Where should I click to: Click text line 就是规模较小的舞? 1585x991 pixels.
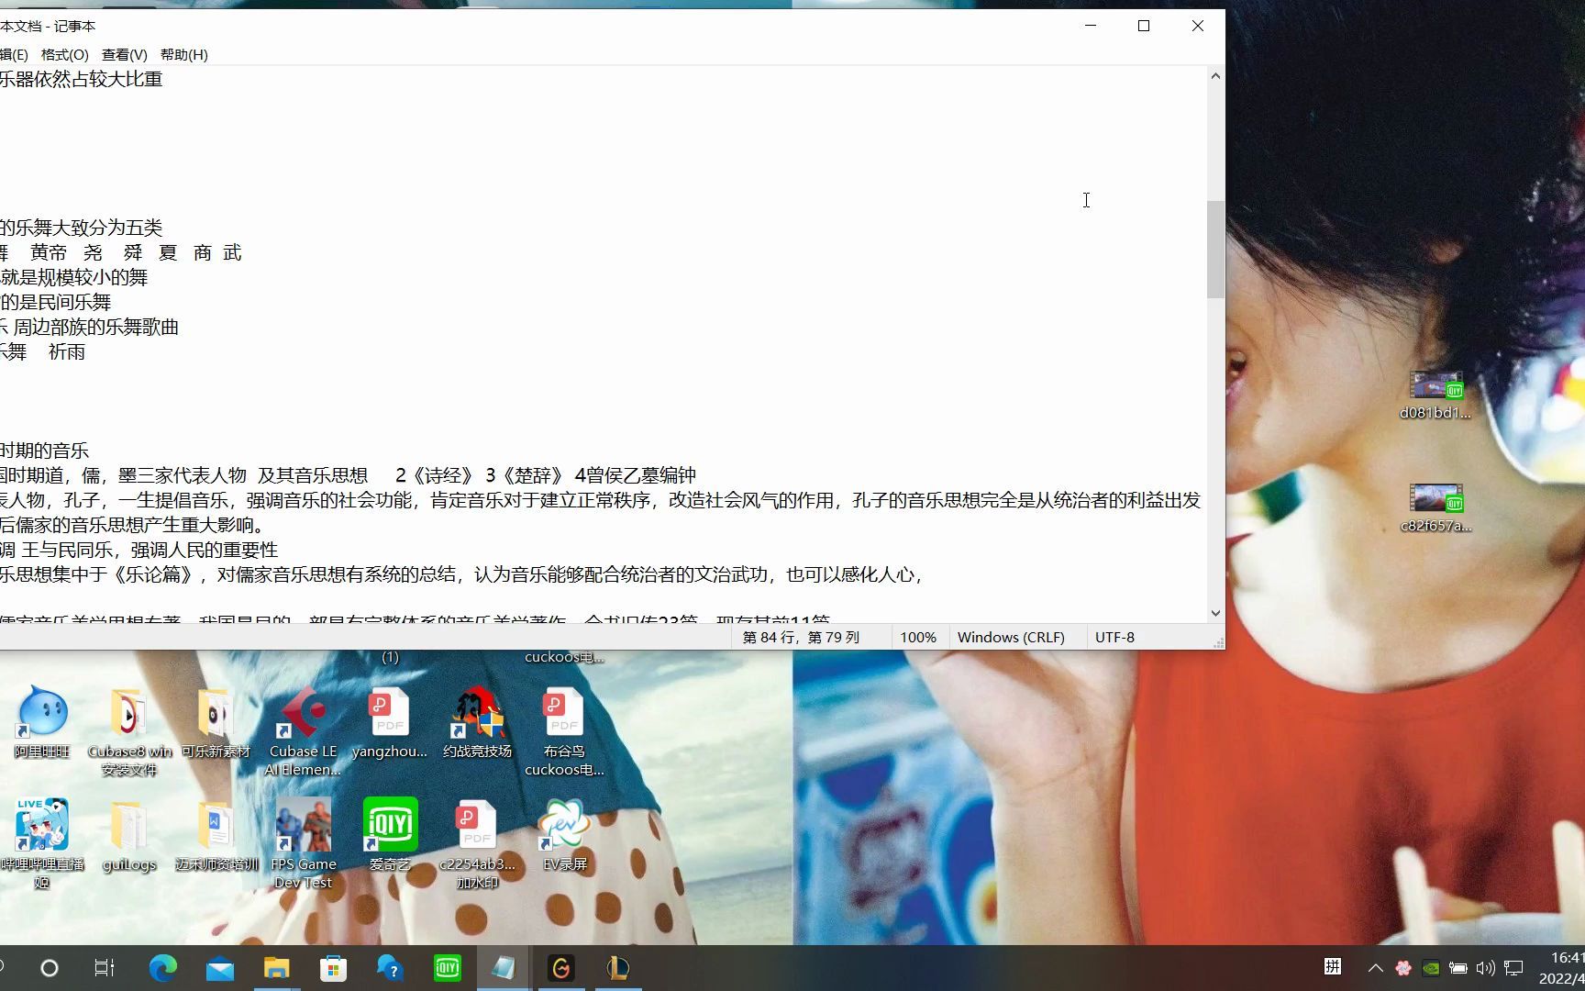click(73, 277)
